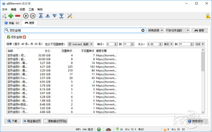Image resolution: width=212 pixels, height=132 pixels.
Task: Click the maximum seeds ∞ spinner field
Action: click(x=129, y=44)
